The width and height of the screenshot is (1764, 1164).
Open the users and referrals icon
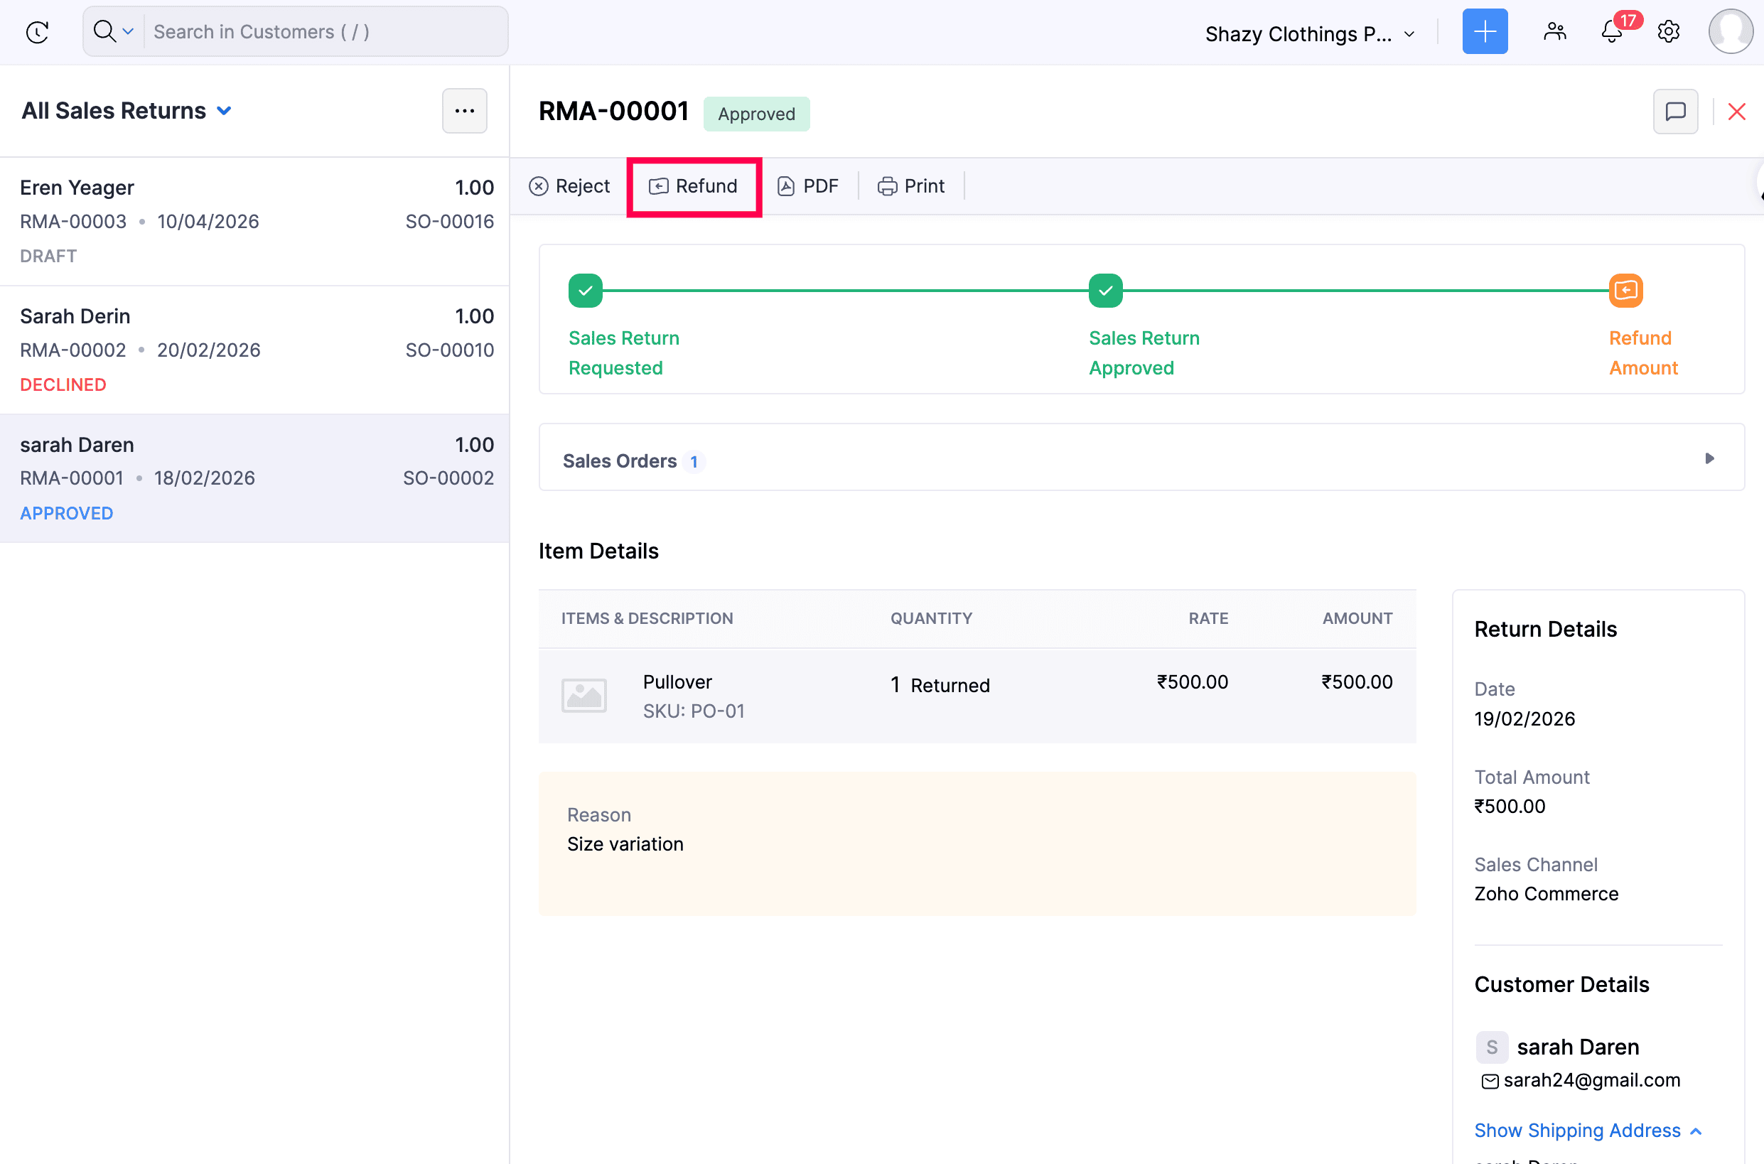point(1554,31)
